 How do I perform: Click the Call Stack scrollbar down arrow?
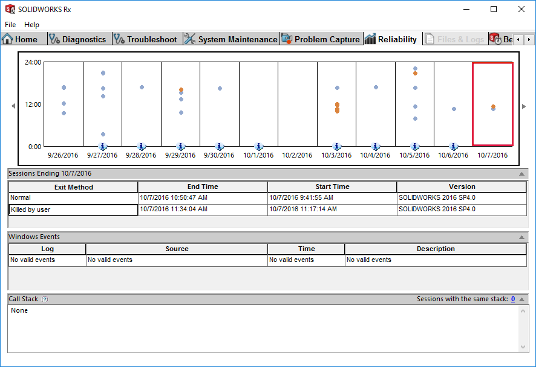point(523,347)
